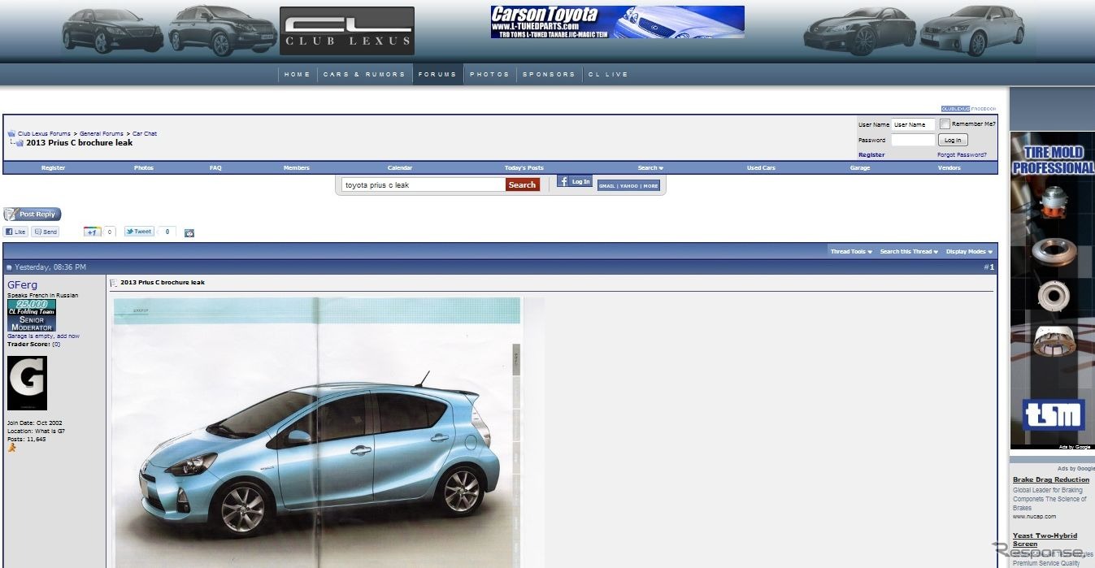Open Today's Posts in the navbar
This screenshot has width=1095, height=568.
[524, 167]
